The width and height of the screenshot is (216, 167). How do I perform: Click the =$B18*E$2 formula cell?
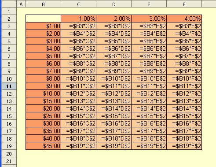pos(149,138)
